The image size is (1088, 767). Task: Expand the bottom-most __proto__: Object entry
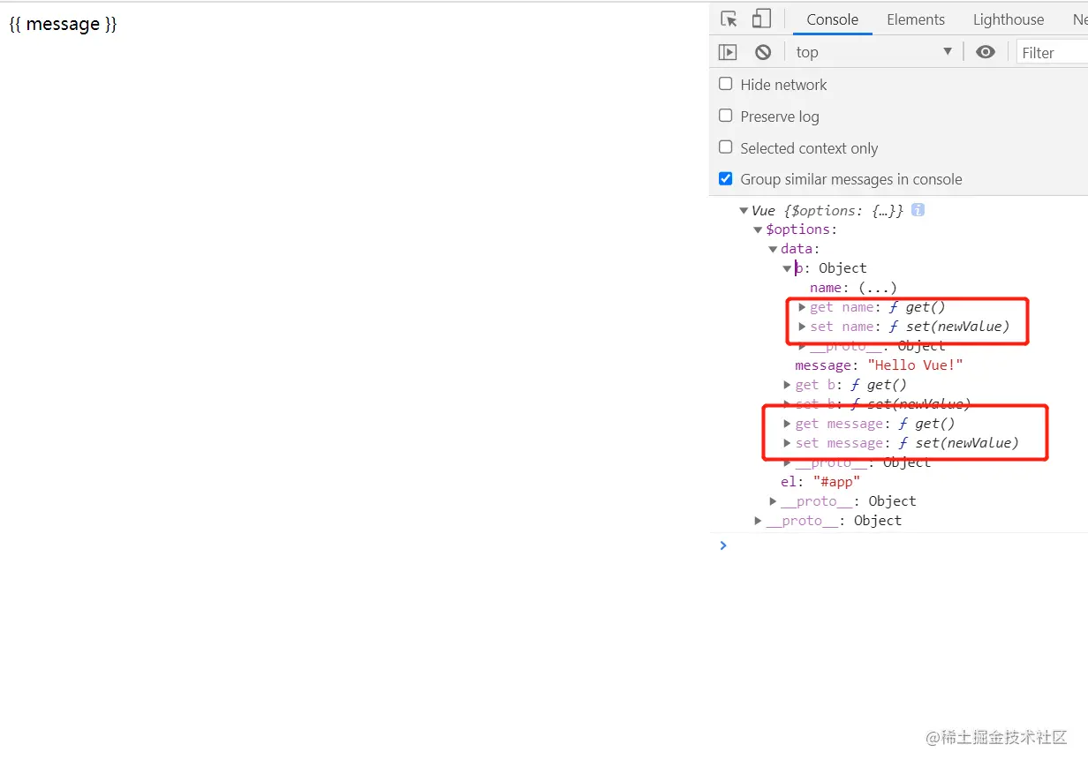(758, 521)
